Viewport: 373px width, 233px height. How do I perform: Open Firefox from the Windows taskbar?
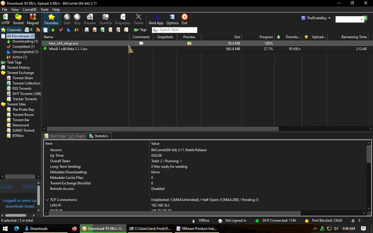[x=74, y=229]
